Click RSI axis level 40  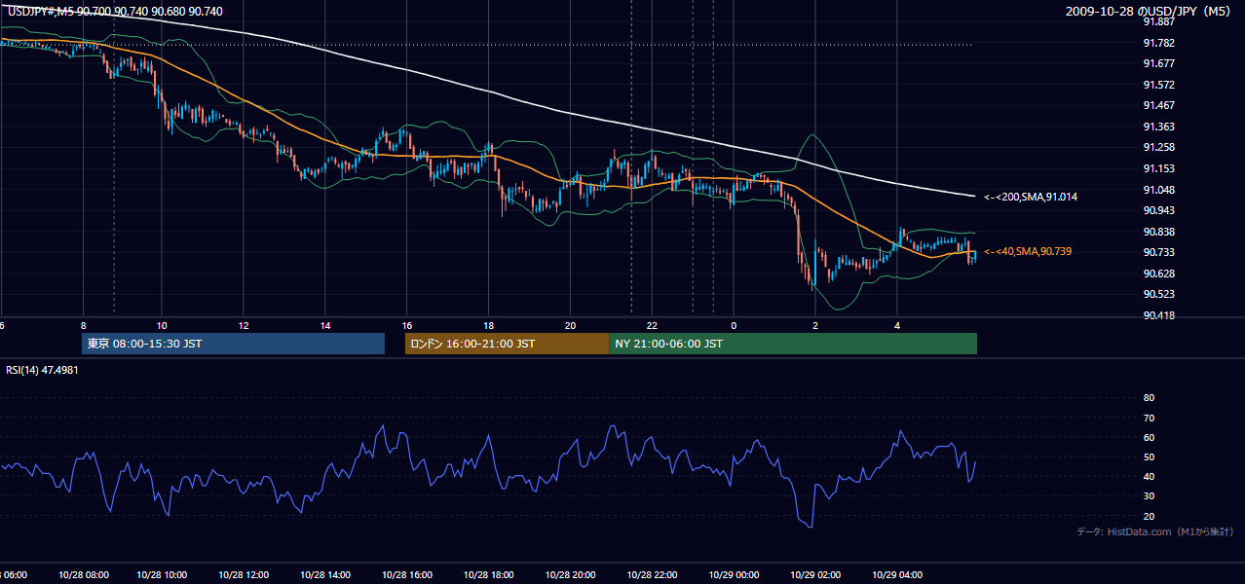point(1149,476)
